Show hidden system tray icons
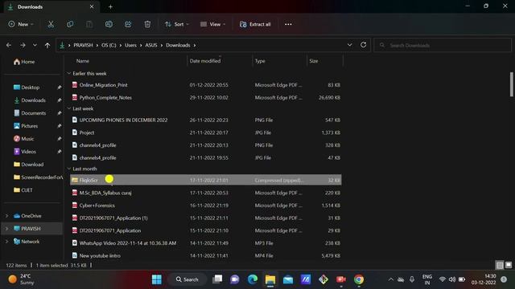 pos(390,279)
